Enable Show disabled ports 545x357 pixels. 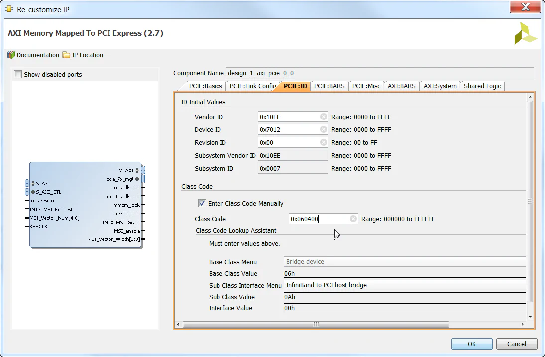[x=18, y=74]
